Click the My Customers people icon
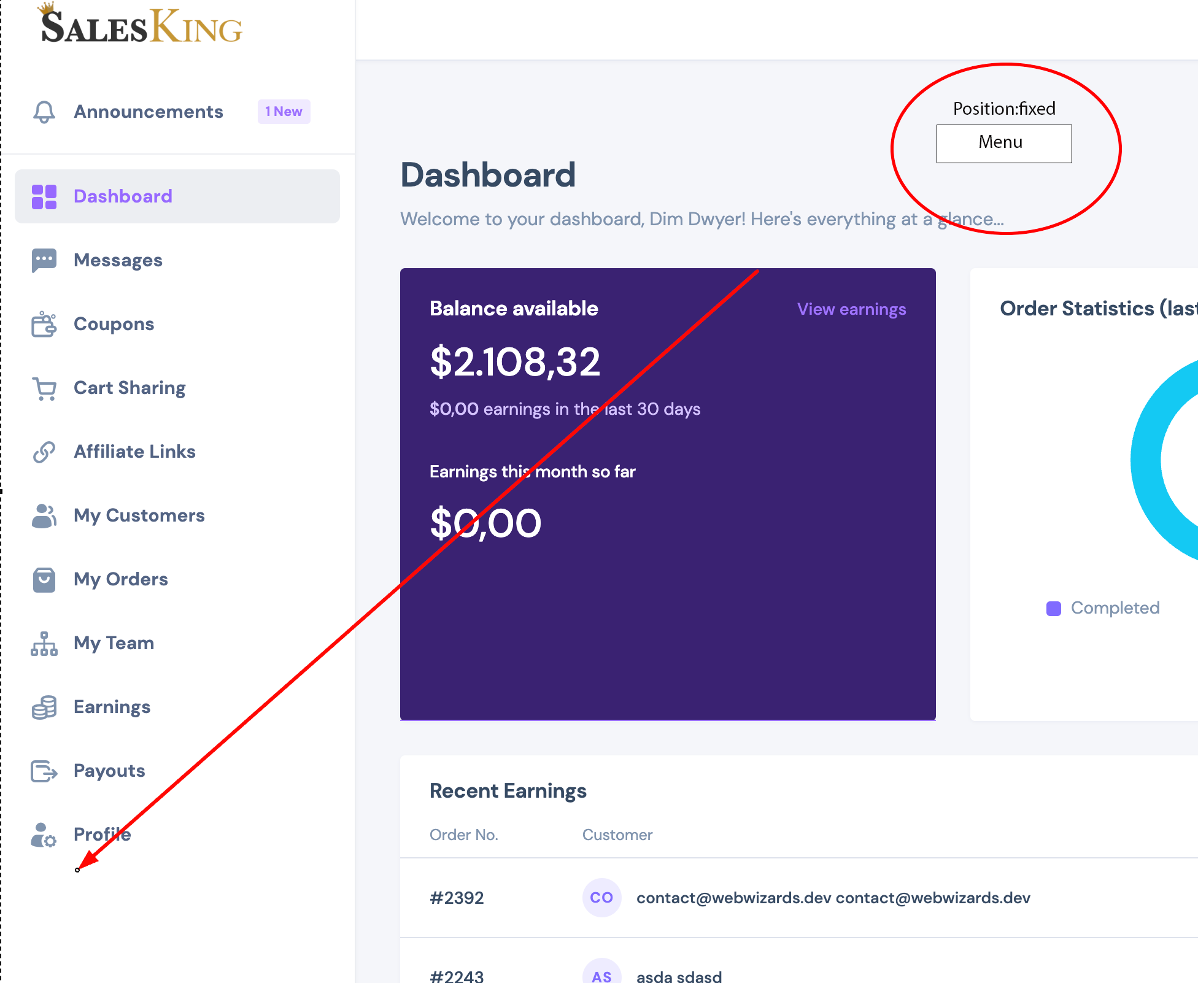This screenshot has width=1198, height=983. tap(44, 515)
